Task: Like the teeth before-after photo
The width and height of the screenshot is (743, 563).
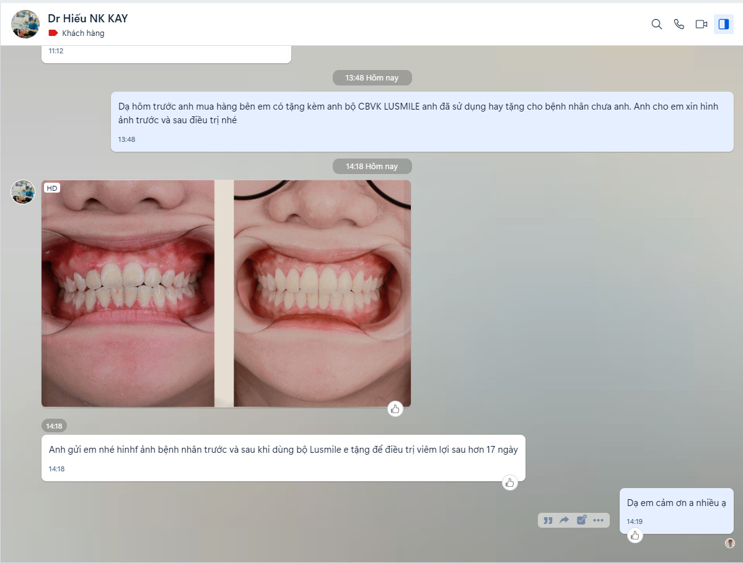Action: tap(395, 409)
